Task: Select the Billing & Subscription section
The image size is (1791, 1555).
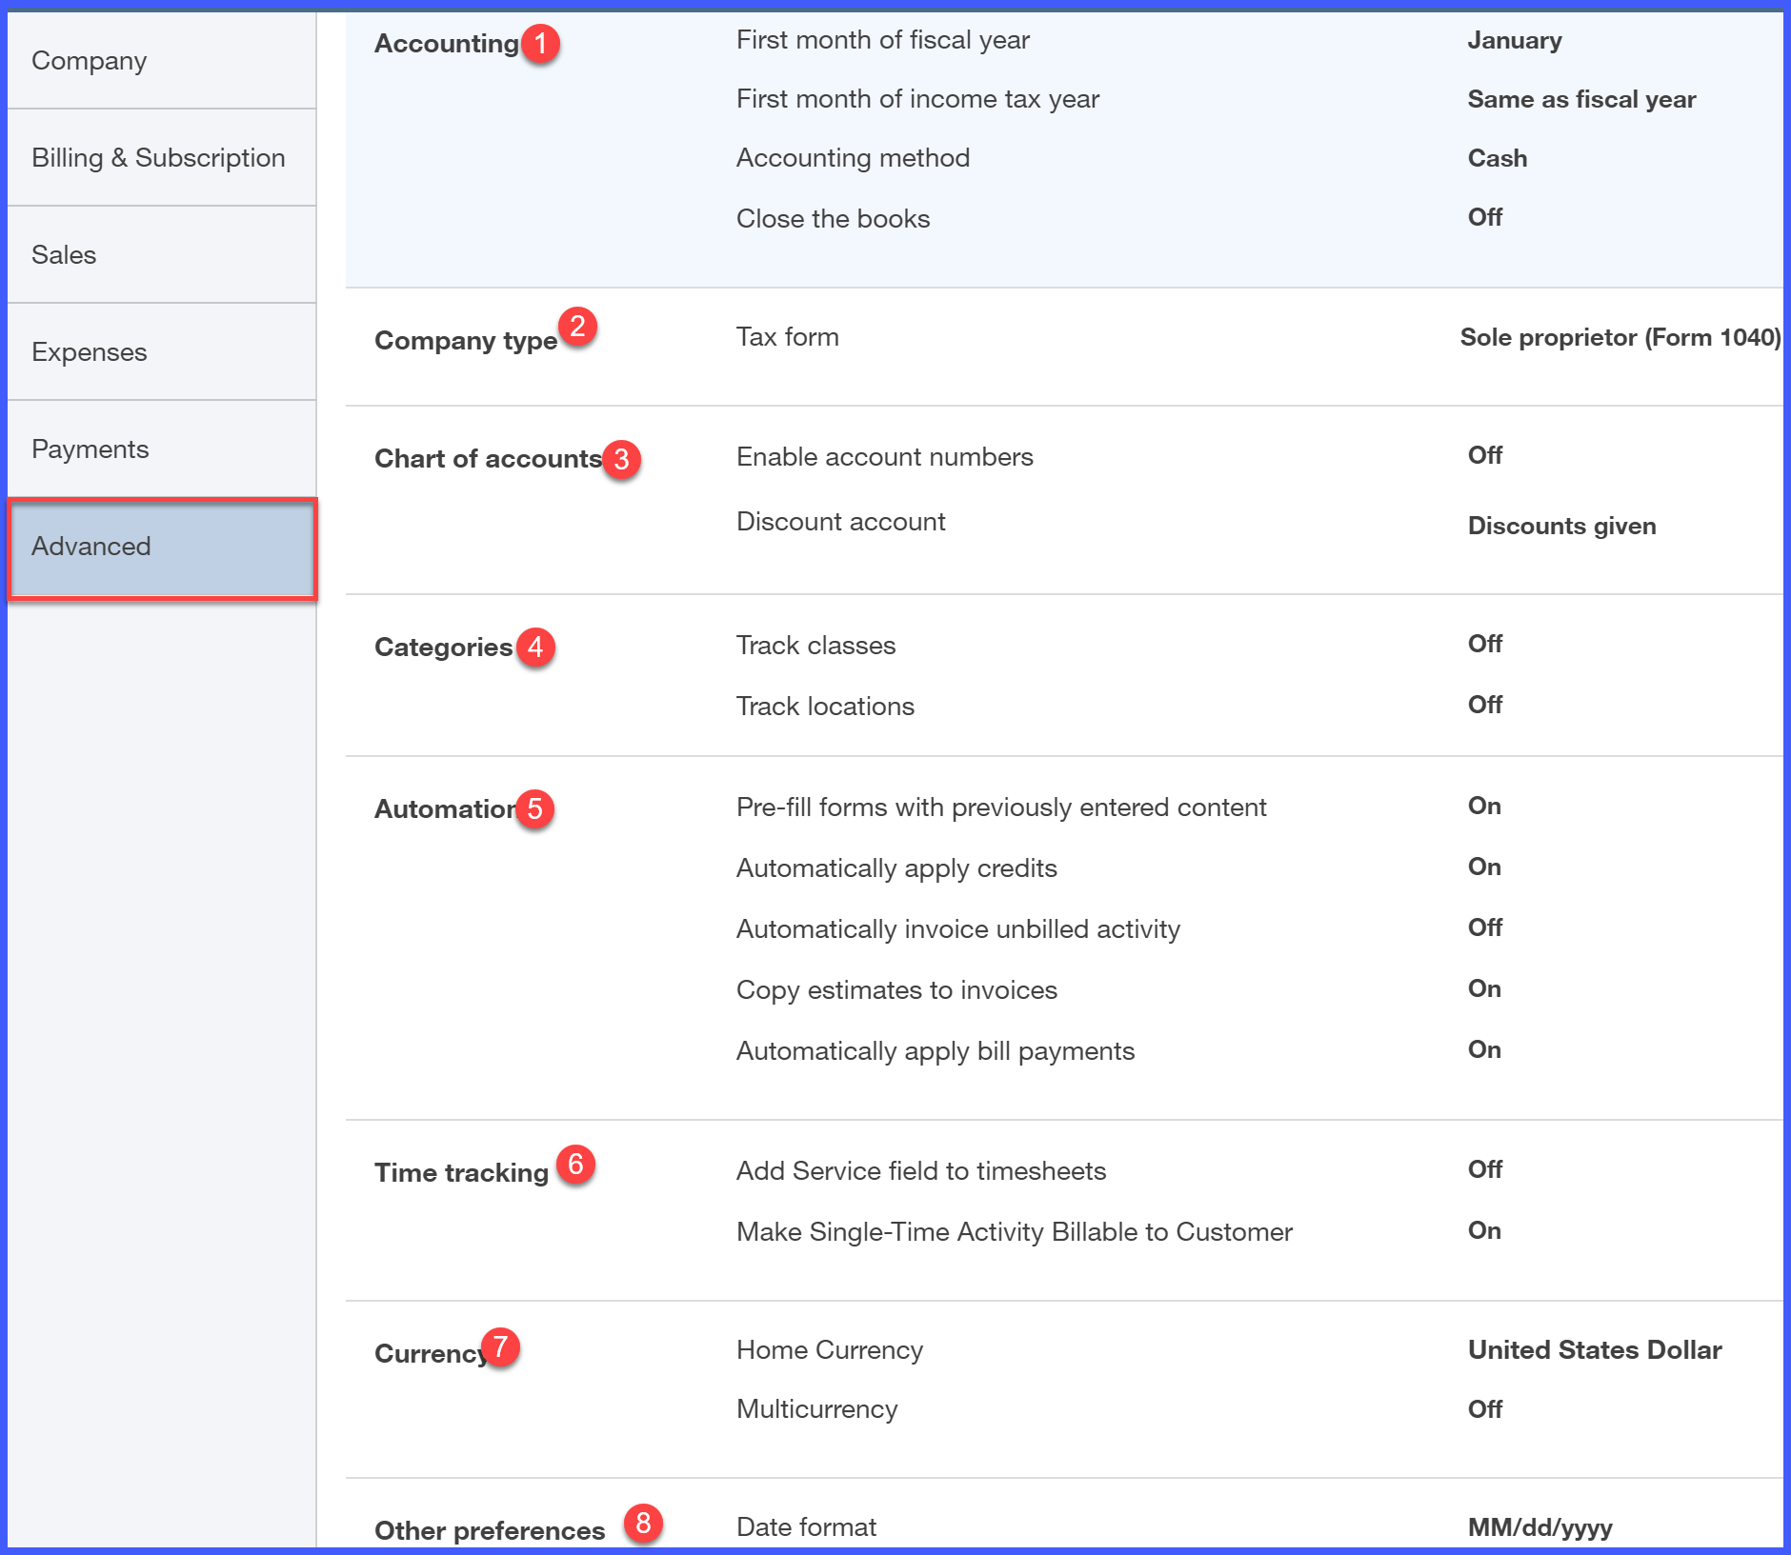Action: point(158,157)
